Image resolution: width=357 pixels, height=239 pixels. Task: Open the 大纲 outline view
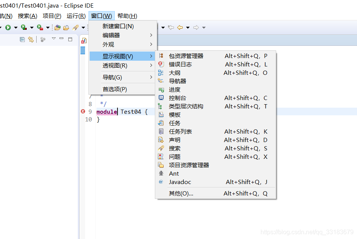[215, 73]
